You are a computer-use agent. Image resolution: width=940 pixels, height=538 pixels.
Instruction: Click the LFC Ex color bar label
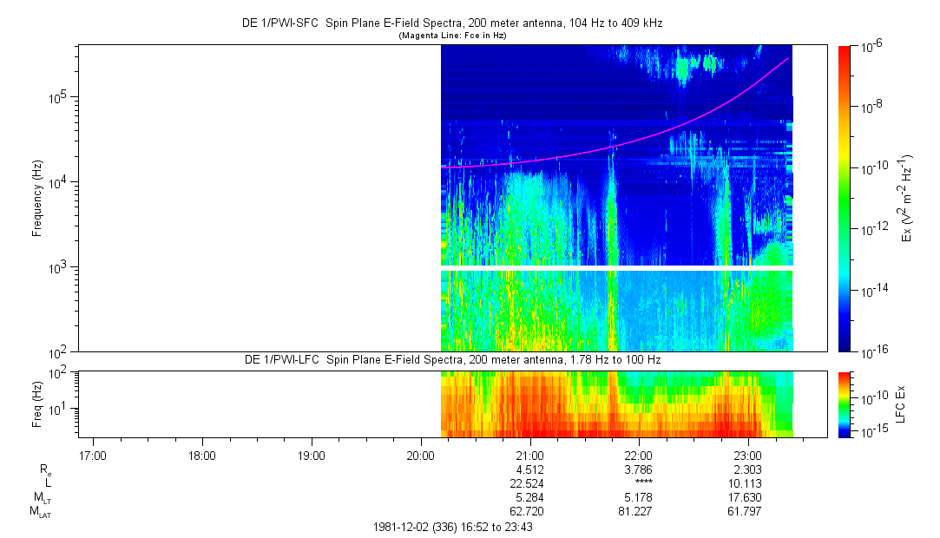coord(902,403)
